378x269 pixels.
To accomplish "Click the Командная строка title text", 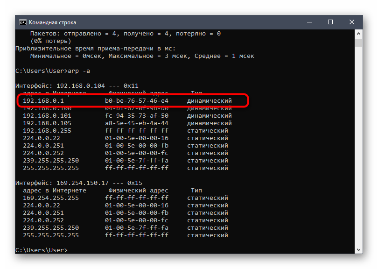I will [x=52, y=22].
